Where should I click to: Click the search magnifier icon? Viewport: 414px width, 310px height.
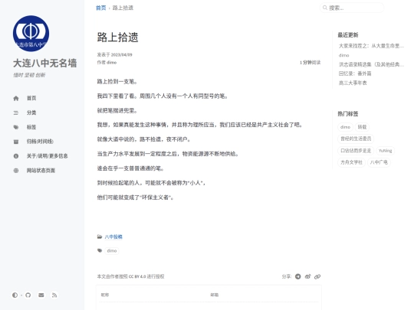pyautogui.click(x=325, y=8)
